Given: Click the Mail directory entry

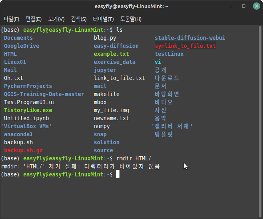Looking at the screenshot, I should coord(10,70).
